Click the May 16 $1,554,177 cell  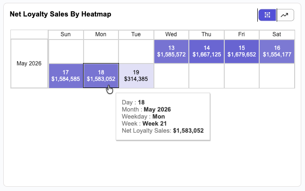277,51
